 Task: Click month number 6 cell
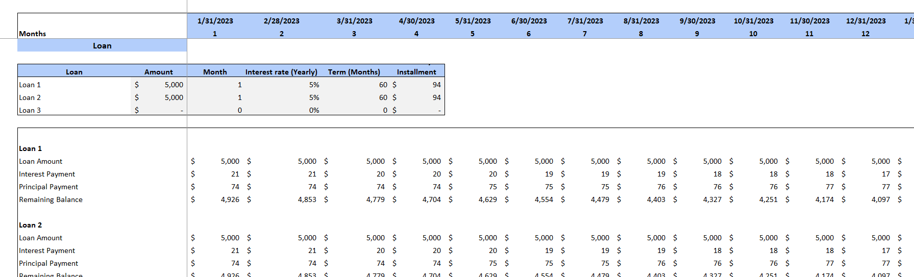(x=529, y=34)
